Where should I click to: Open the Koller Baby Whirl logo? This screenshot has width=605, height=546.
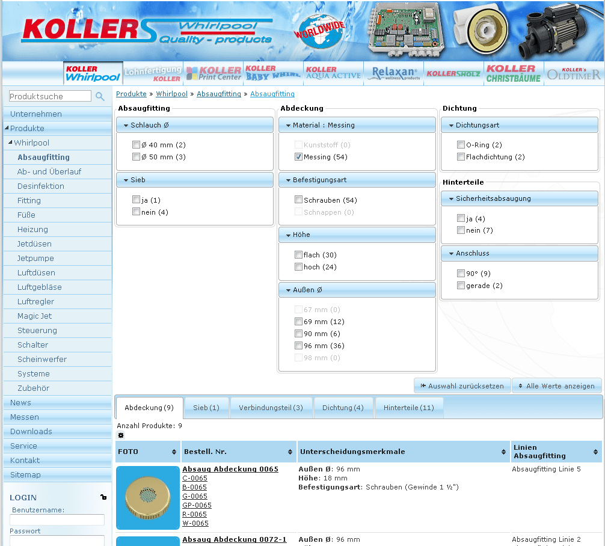273,73
